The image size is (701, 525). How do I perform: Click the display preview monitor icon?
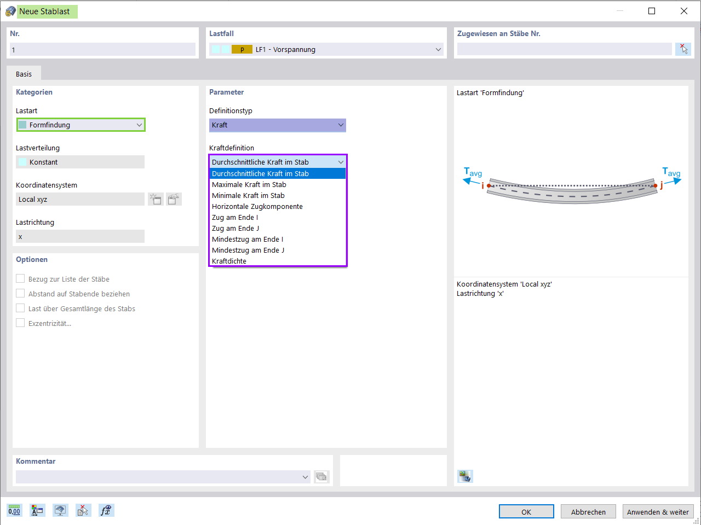(x=60, y=510)
